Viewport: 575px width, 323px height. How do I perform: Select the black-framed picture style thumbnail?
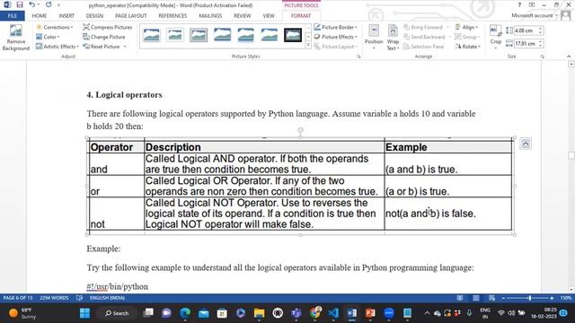click(293, 35)
